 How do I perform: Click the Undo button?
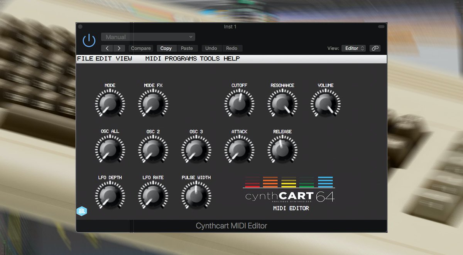pos(211,48)
